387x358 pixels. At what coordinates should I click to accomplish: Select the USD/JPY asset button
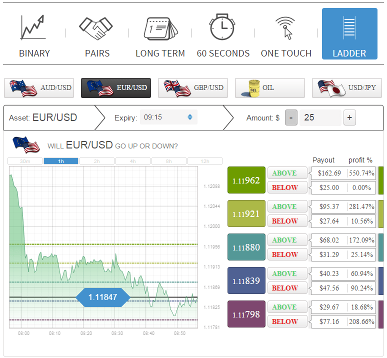tap(347, 88)
